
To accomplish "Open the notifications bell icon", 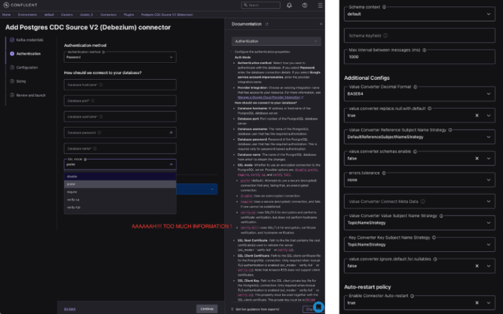I will coord(289,5).
